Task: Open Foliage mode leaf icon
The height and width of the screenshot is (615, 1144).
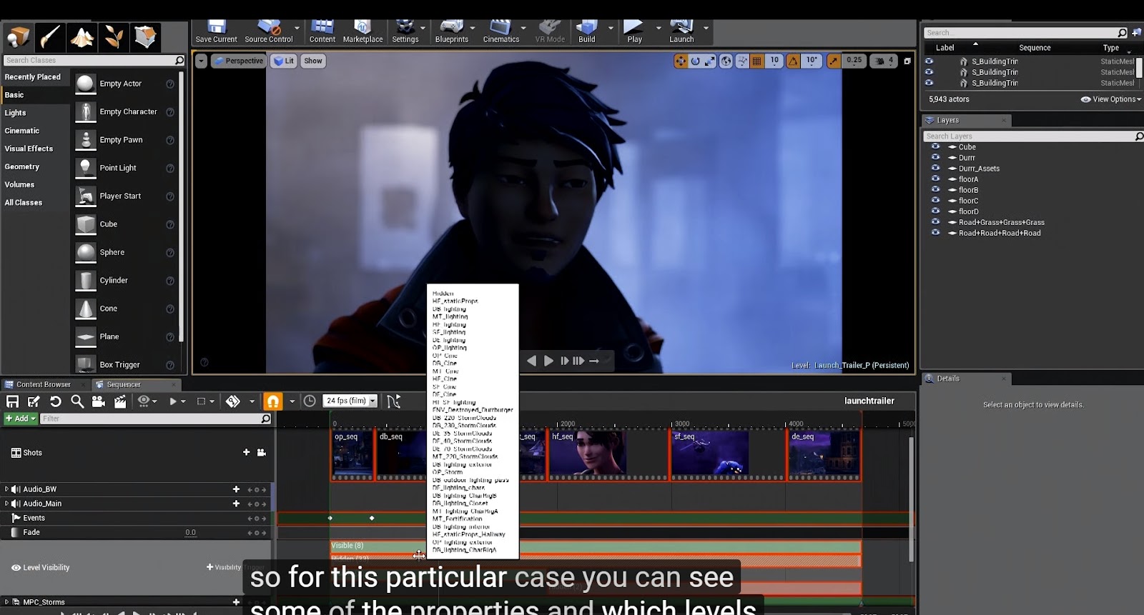Action: point(114,36)
